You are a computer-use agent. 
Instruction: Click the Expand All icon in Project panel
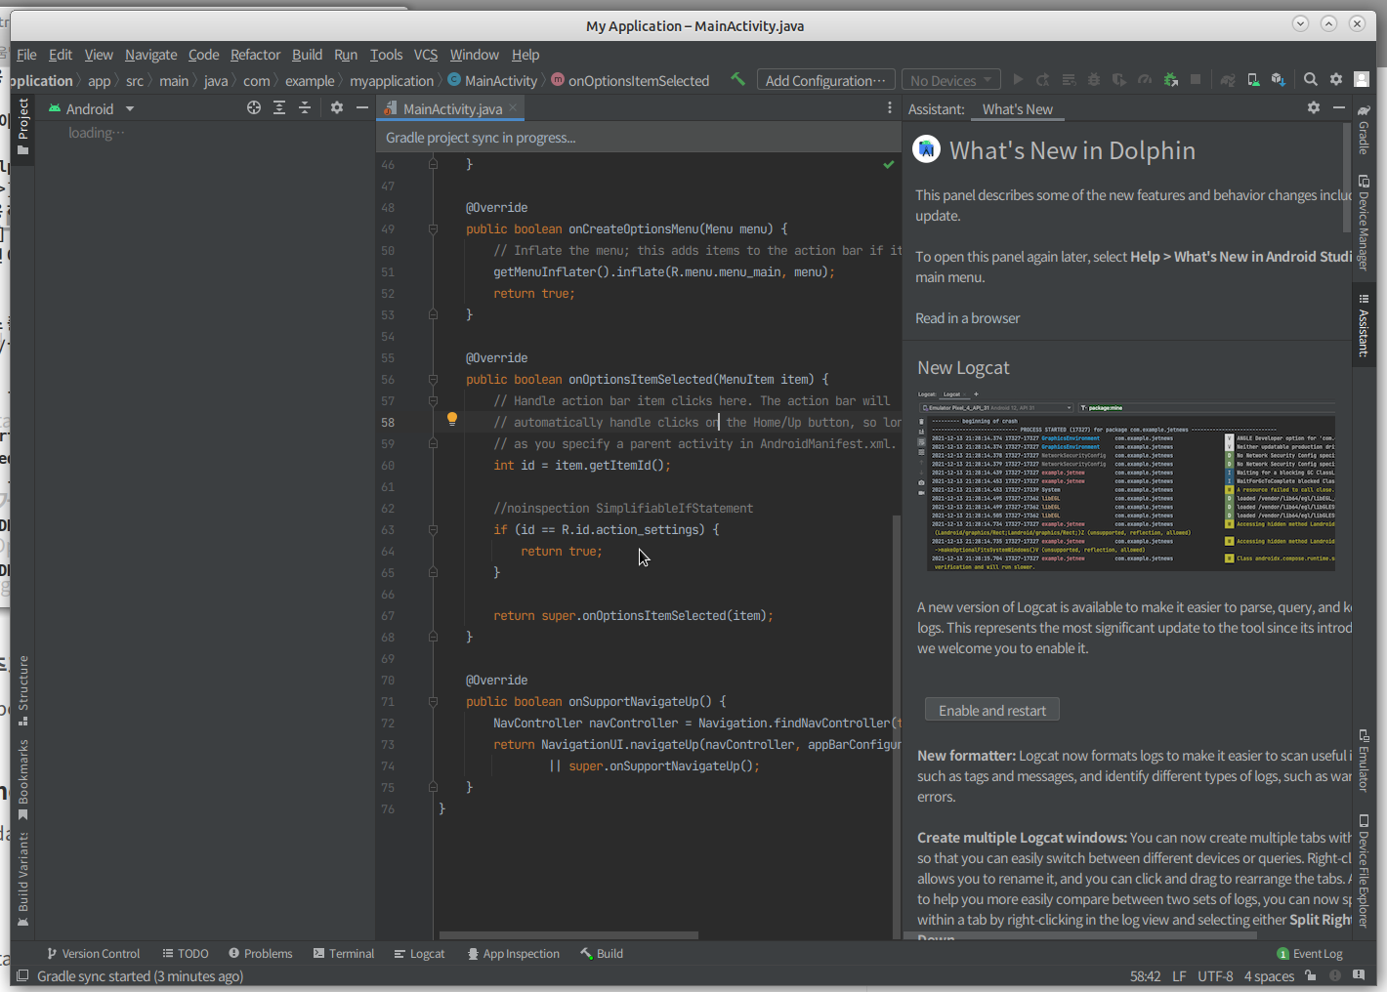(x=279, y=108)
